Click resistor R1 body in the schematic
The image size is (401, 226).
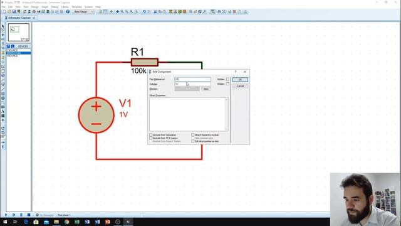pos(145,62)
